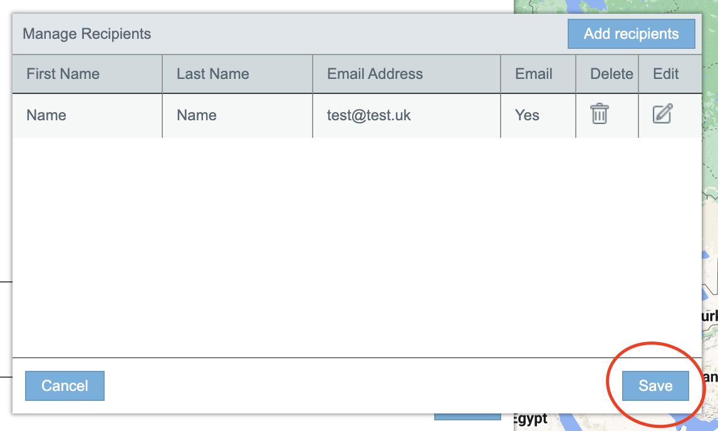The height and width of the screenshot is (431, 718).
Task: Click the Manage Recipients dialog title
Action: 87,34
